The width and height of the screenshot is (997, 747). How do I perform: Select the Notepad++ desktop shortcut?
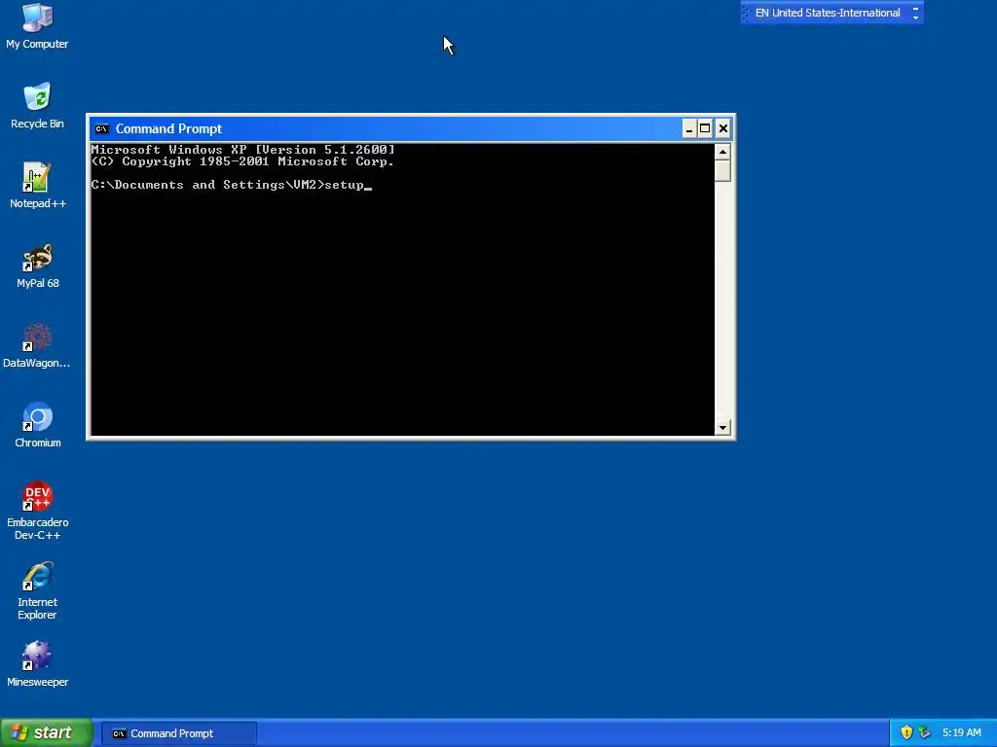pos(37,186)
